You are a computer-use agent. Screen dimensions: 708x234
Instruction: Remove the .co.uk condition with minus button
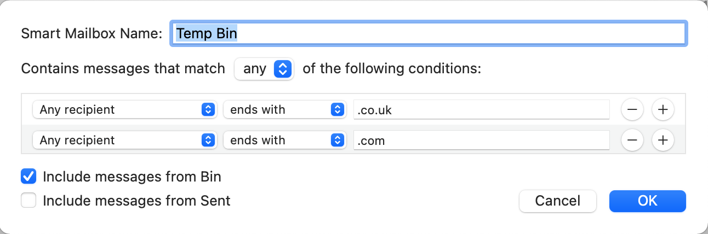632,109
